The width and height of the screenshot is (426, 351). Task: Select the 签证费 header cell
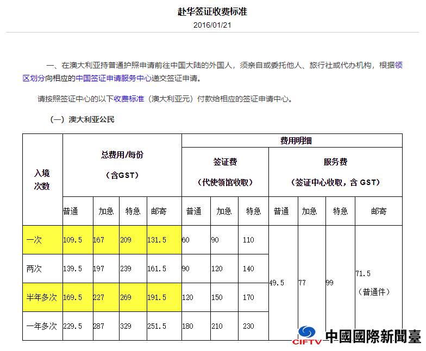(225, 172)
